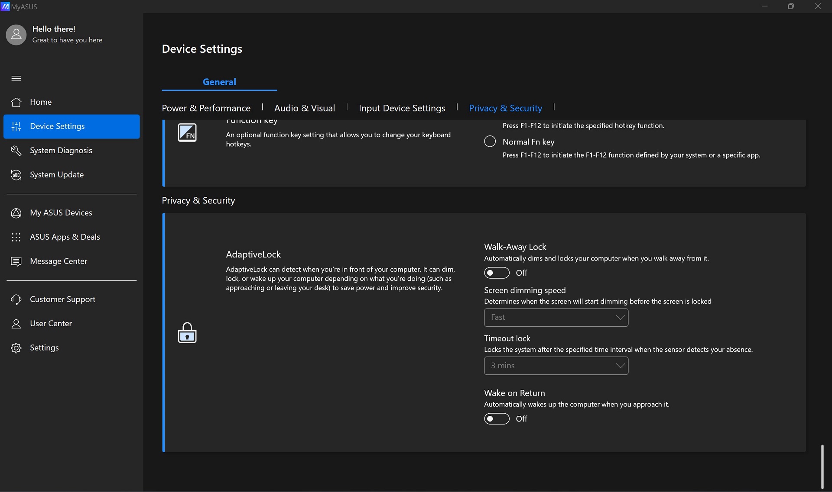Open Home page in sidebar
Image resolution: width=832 pixels, height=492 pixels.
(x=71, y=102)
